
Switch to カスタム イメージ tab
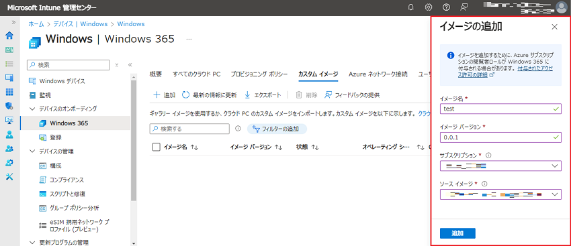(318, 74)
